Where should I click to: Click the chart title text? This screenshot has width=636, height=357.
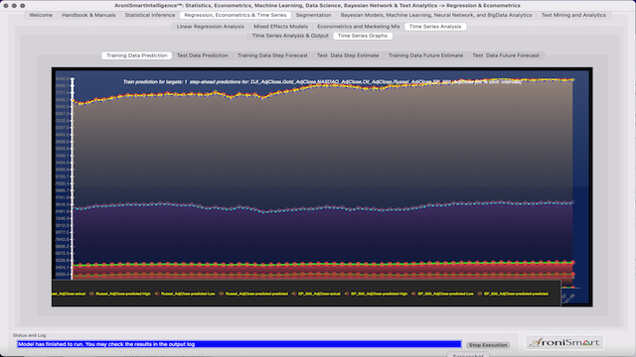[x=322, y=81]
